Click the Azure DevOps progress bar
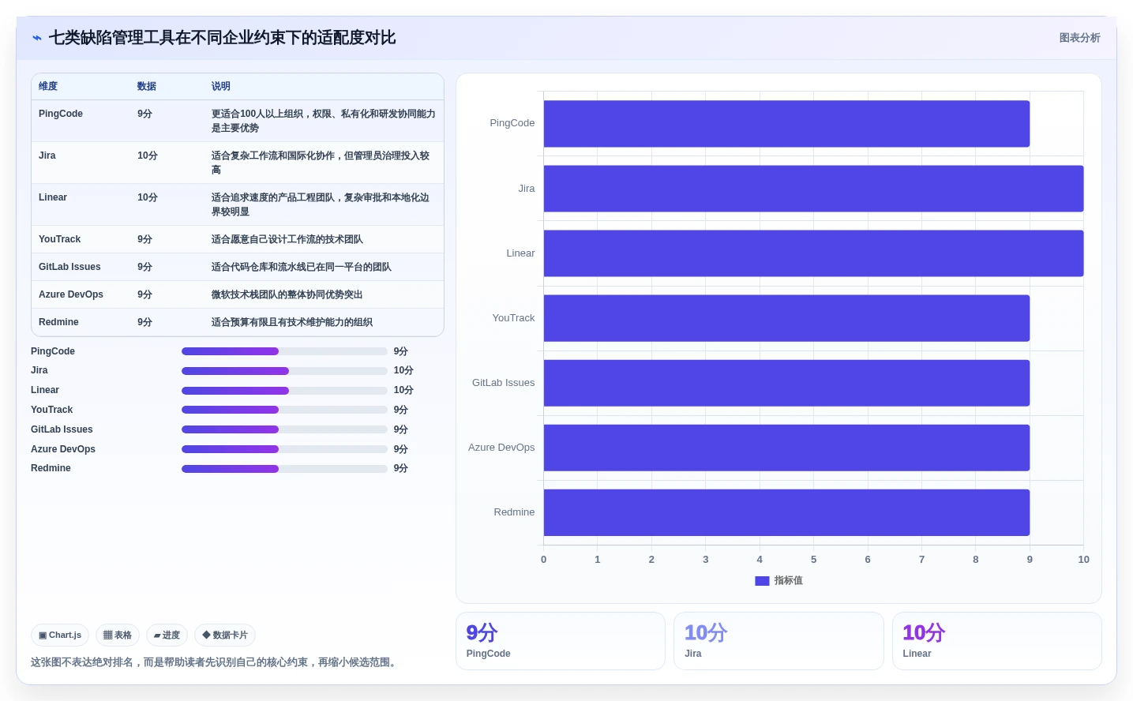Screen dimensions: 1133x701 click(284, 449)
